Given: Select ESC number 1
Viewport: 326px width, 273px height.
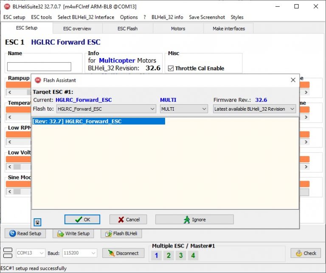Looking at the screenshot, I should [x=157, y=255].
